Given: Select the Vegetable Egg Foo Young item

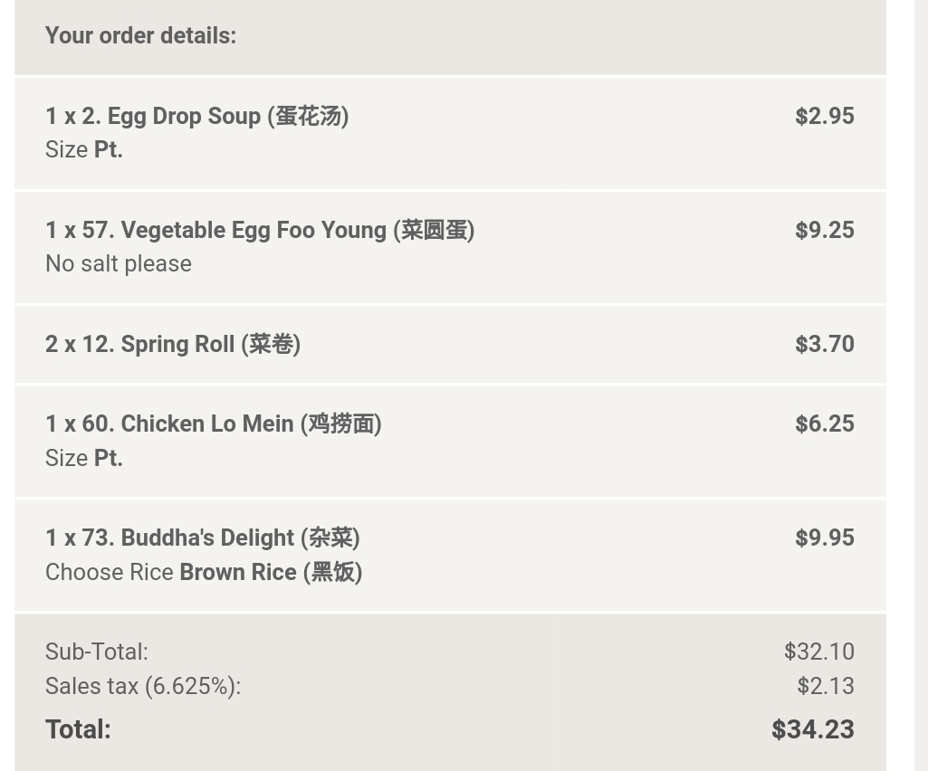Looking at the screenshot, I should pyautogui.click(x=259, y=230).
